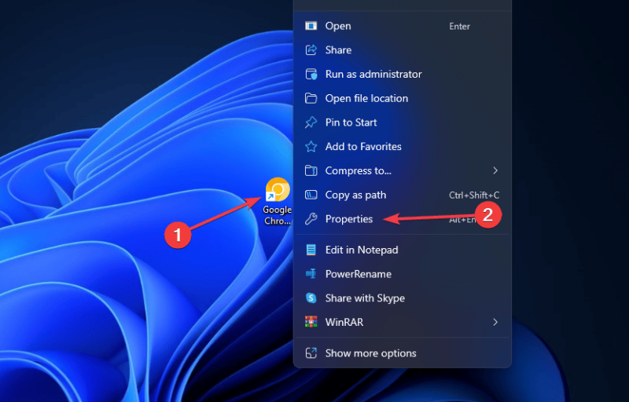Choose Open from the context menu
The width and height of the screenshot is (629, 402).
point(403,26)
